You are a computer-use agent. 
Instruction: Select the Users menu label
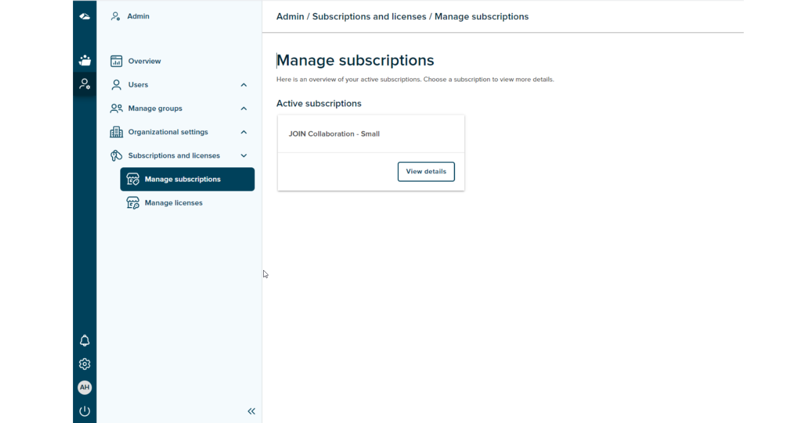pyautogui.click(x=138, y=85)
